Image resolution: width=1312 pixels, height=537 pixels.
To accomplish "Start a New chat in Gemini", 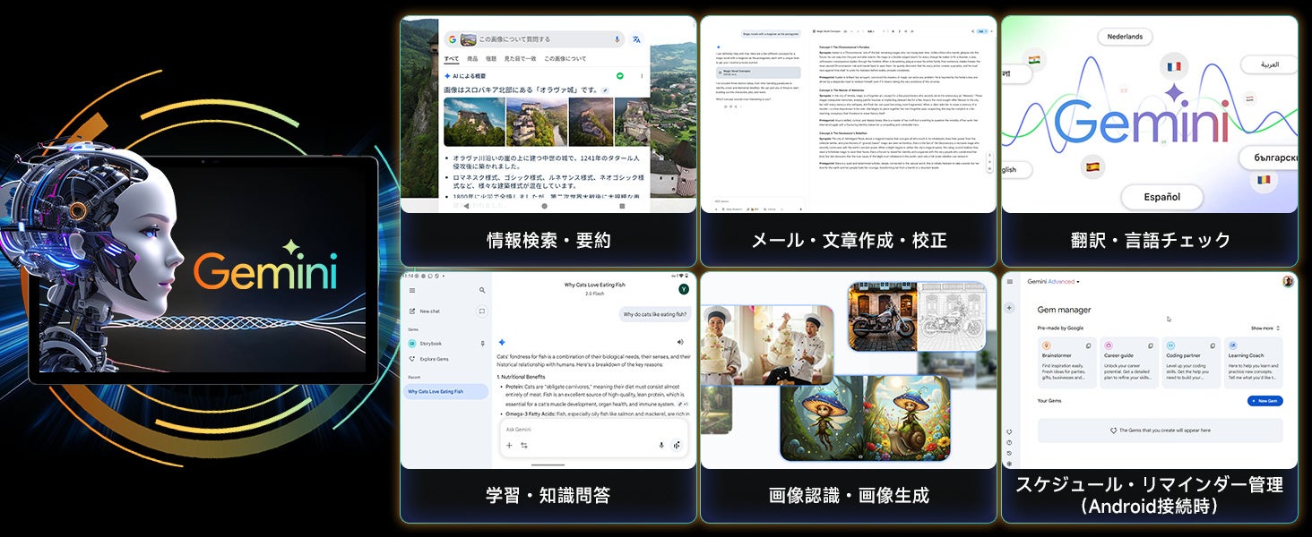I will click(424, 311).
